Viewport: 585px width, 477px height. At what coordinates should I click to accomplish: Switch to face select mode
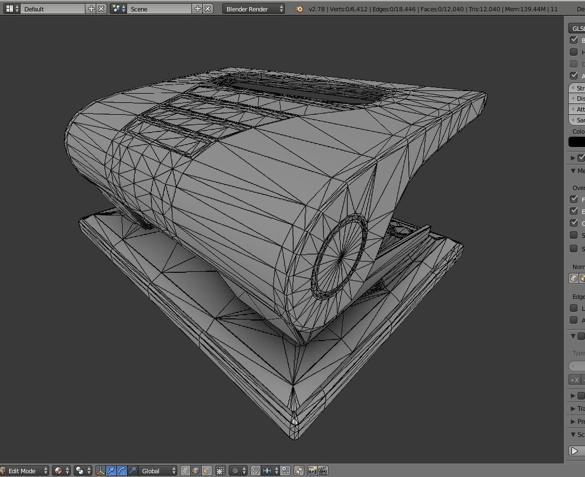coord(207,471)
